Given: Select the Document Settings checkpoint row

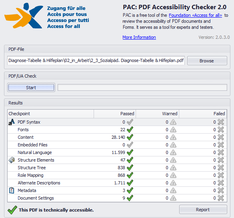Looking at the screenshot, I should click(x=117, y=198).
